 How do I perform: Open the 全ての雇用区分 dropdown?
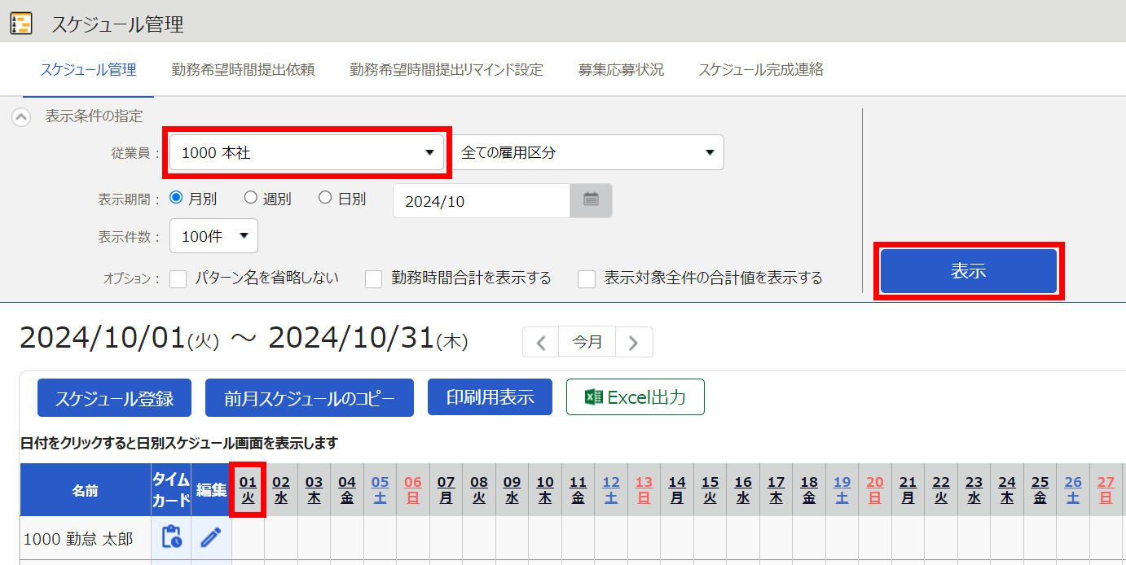[588, 152]
